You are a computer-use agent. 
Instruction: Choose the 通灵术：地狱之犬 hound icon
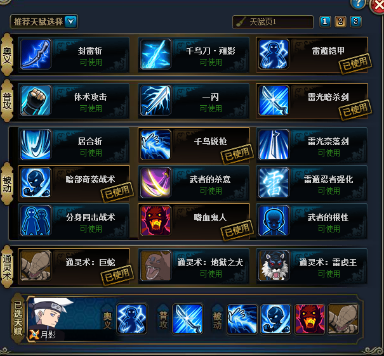pos(156,265)
